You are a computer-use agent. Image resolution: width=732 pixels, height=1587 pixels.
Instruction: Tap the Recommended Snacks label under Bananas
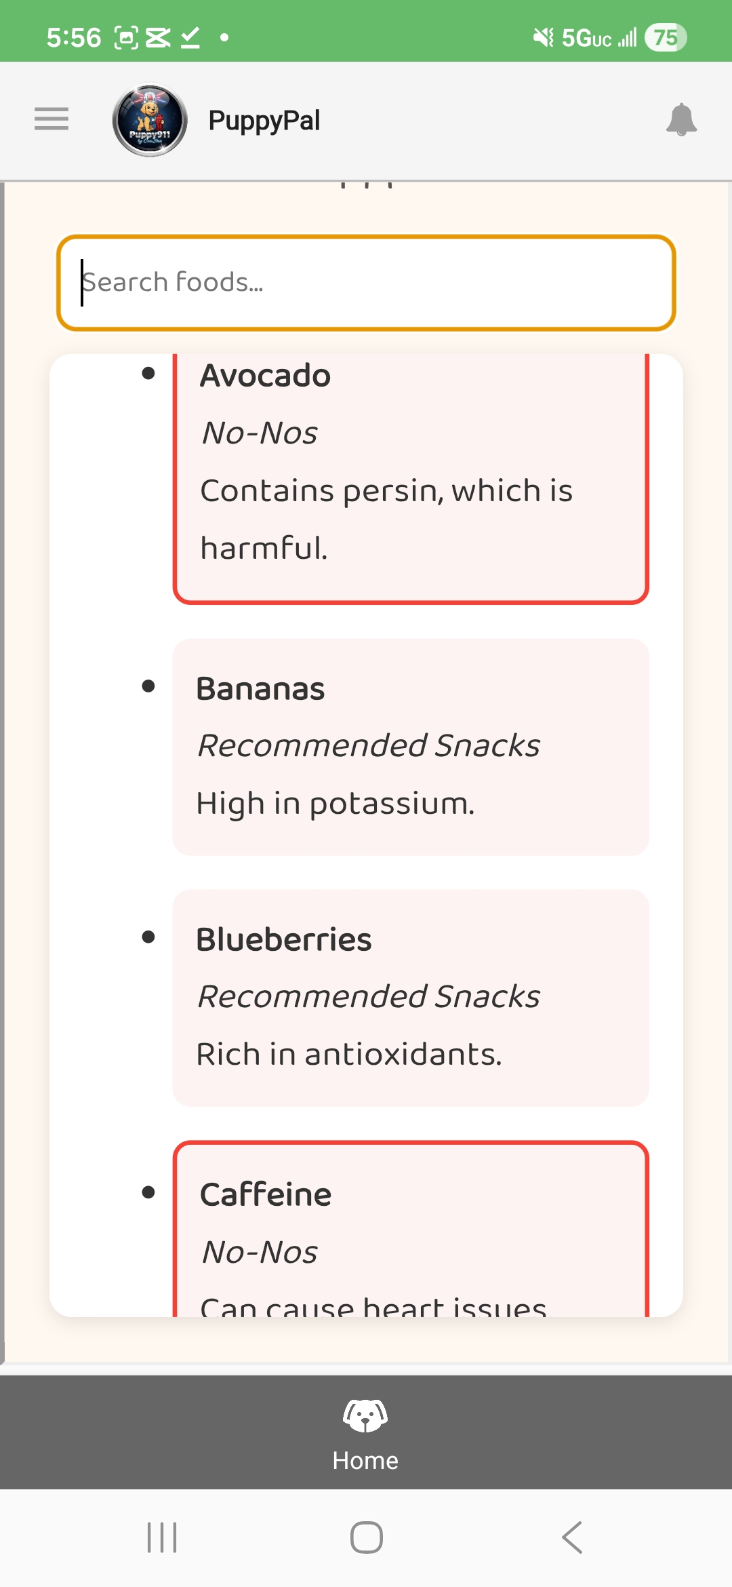click(x=369, y=745)
